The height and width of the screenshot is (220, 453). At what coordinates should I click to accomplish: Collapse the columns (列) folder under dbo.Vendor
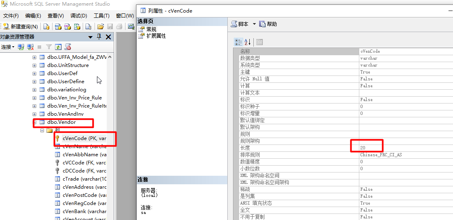click(x=42, y=130)
